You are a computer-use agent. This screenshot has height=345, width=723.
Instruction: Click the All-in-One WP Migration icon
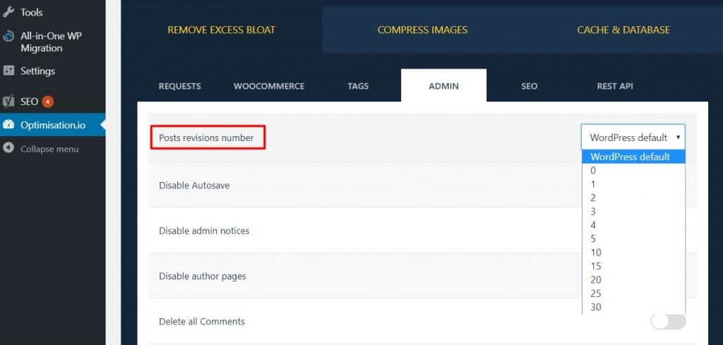(x=8, y=37)
